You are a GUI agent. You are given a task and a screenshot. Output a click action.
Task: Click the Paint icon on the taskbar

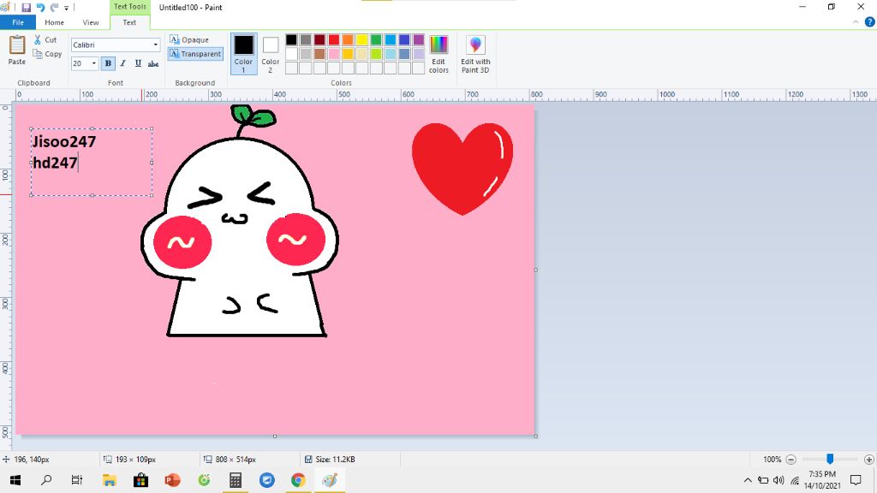(x=330, y=480)
